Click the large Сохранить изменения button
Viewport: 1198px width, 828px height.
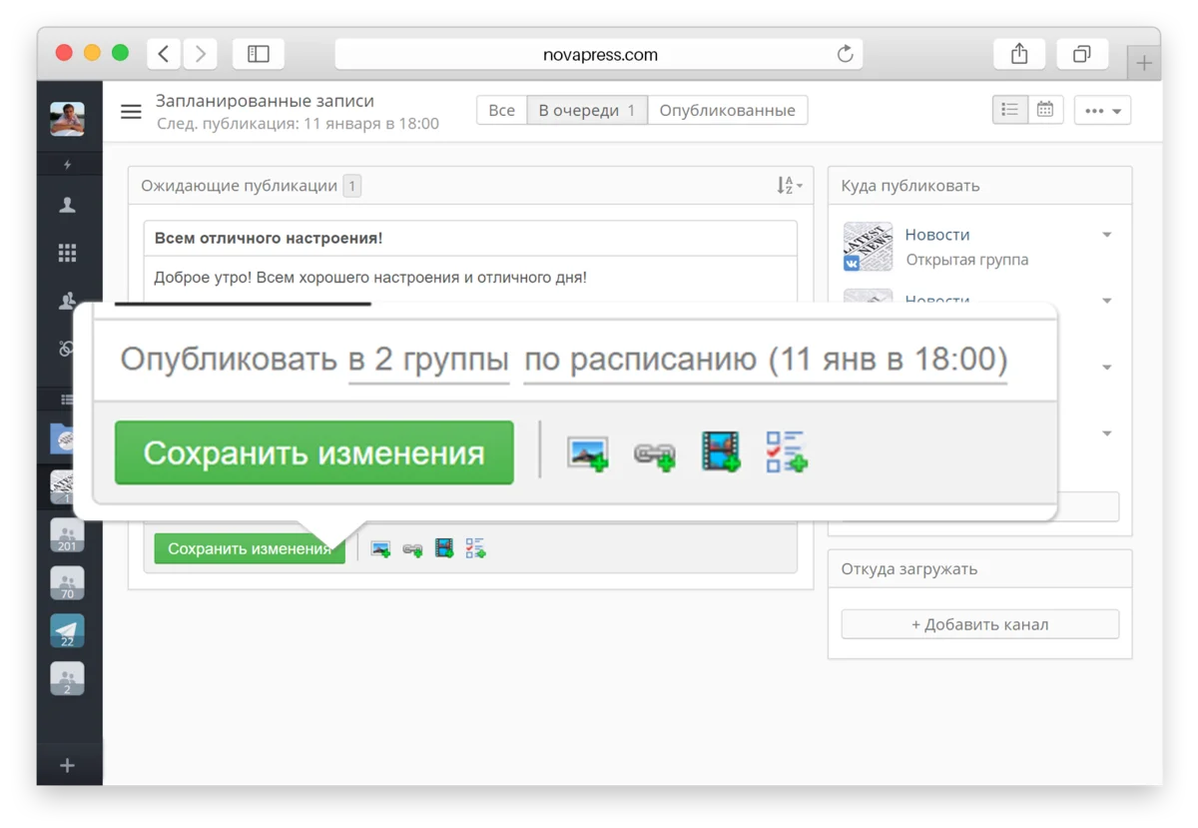(x=313, y=452)
